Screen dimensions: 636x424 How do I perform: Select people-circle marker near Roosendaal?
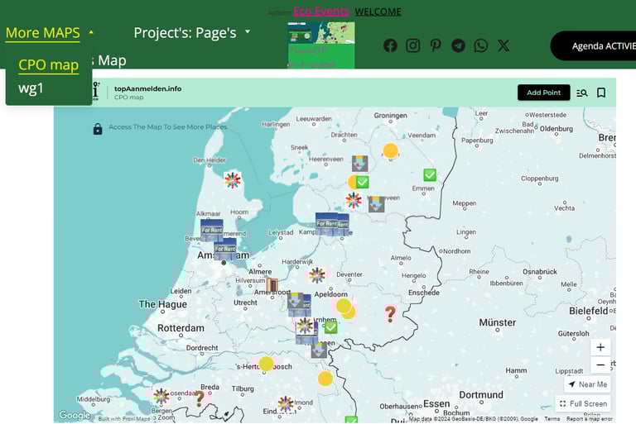(x=161, y=396)
